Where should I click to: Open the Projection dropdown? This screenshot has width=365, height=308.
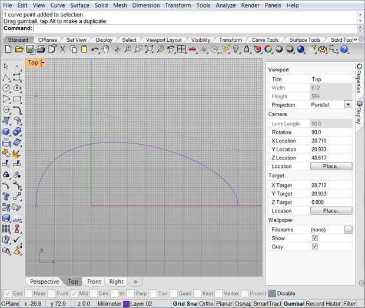click(x=347, y=105)
